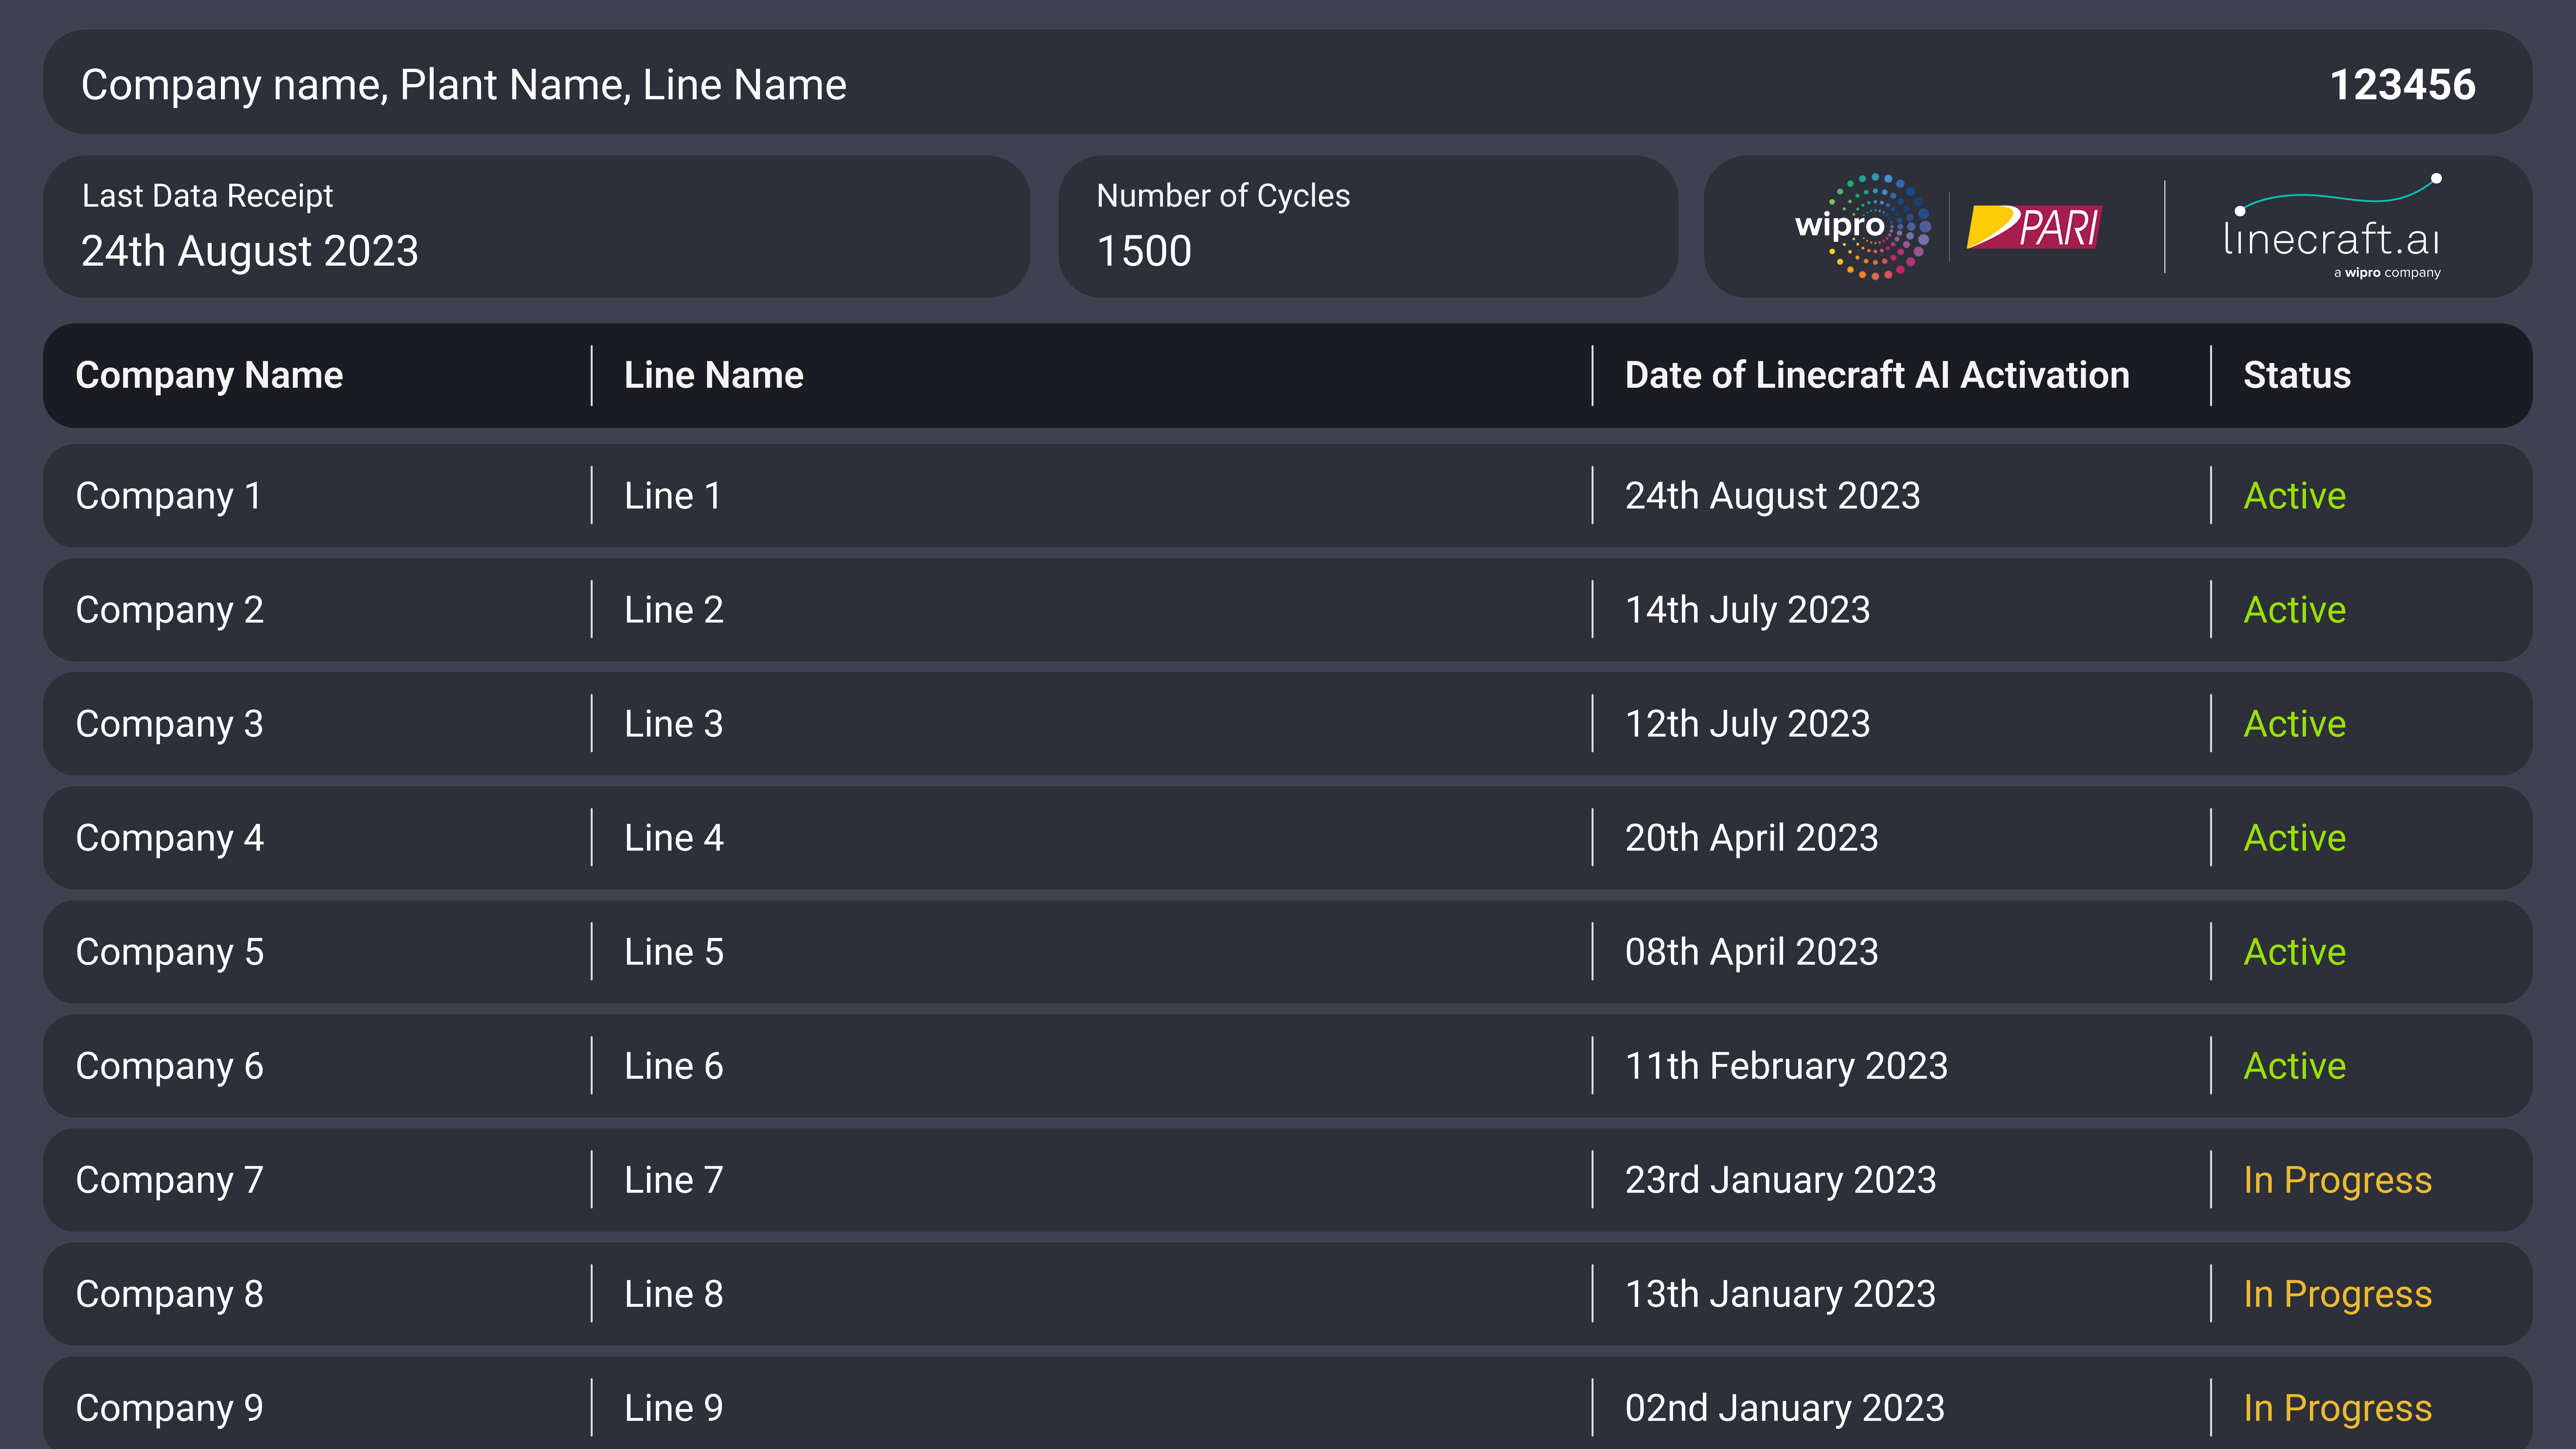Click the Company Name column header

[209, 375]
